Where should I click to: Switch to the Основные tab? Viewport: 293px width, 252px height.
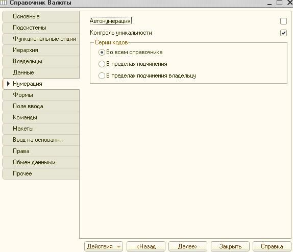[x=41, y=16]
